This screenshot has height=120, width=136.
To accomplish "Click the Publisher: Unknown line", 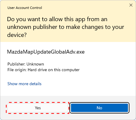I will click(x=26, y=64).
